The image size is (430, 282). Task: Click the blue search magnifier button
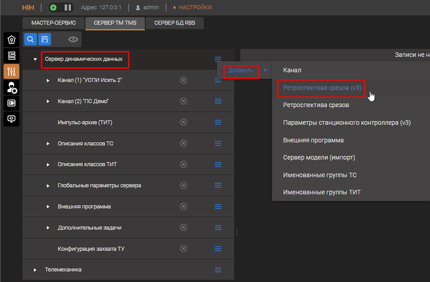point(30,39)
